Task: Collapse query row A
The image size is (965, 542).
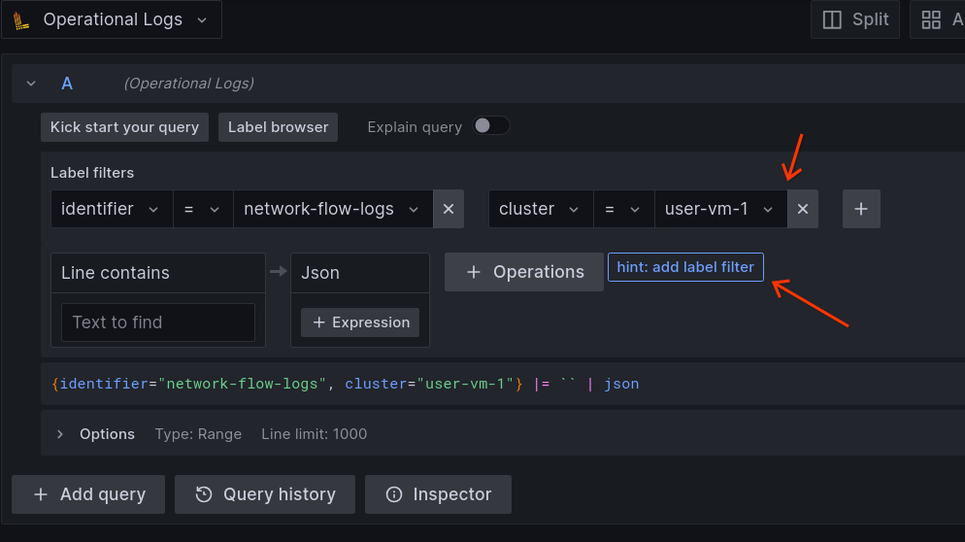Action: pos(31,84)
